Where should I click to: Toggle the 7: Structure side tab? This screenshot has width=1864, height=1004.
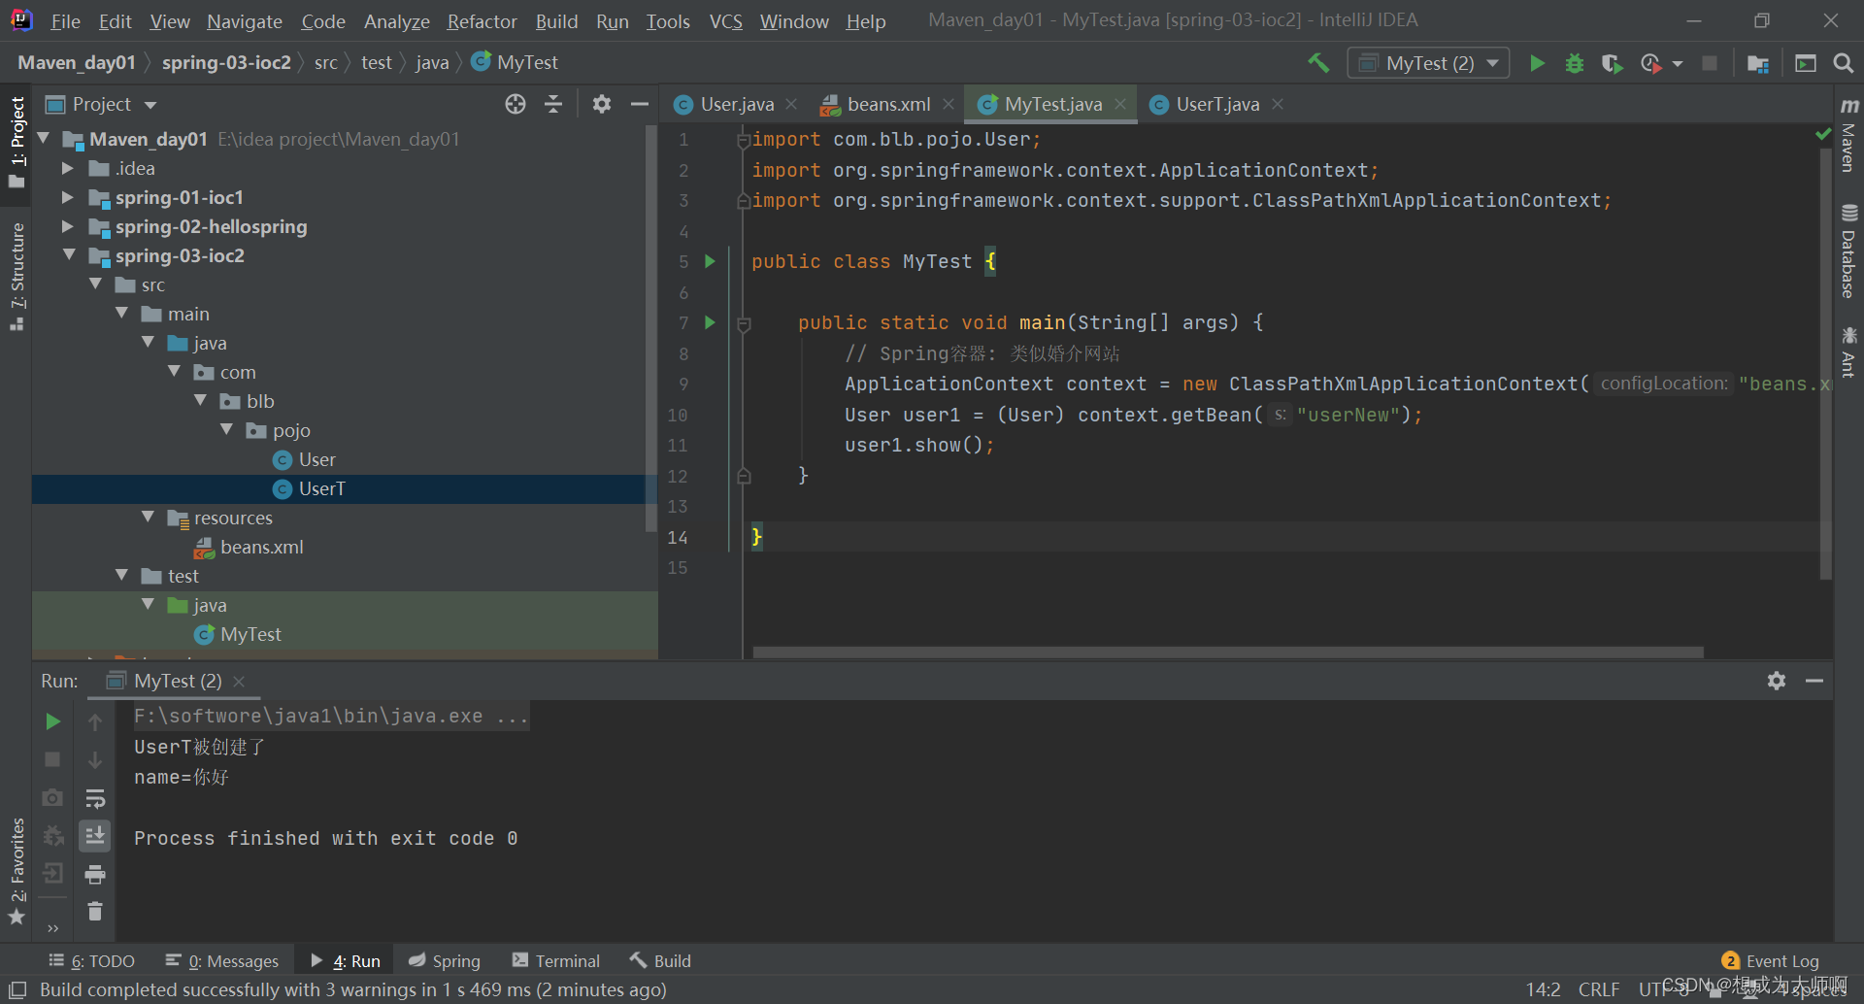pos(17,276)
